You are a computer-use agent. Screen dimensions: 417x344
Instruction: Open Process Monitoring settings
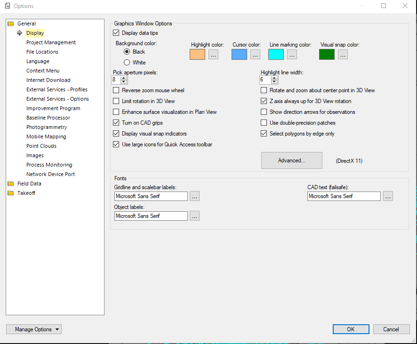(49, 165)
